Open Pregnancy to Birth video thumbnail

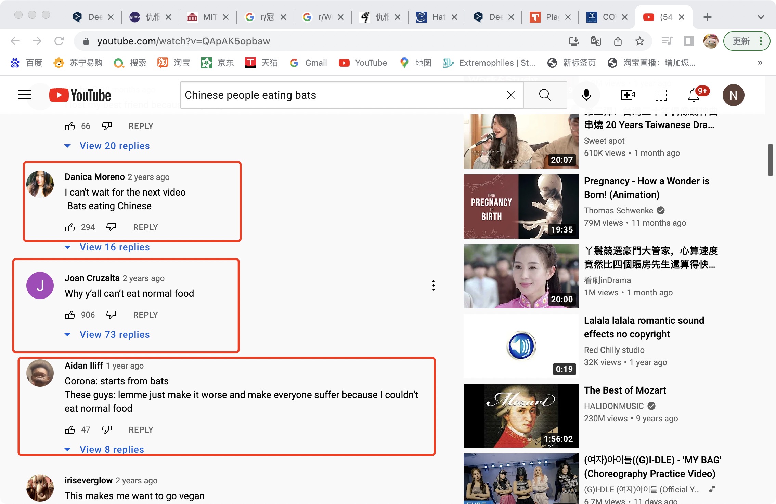[x=521, y=207]
